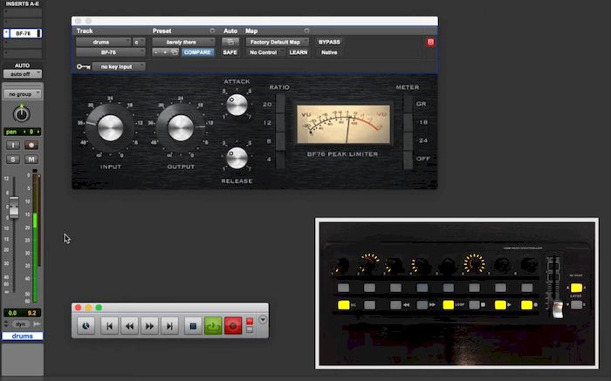Click the pan value display
611x381 pixels.
23,132
